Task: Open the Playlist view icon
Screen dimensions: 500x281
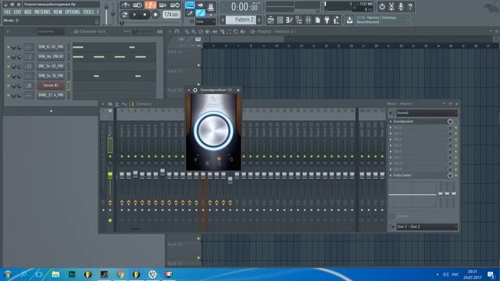Action: point(271,20)
